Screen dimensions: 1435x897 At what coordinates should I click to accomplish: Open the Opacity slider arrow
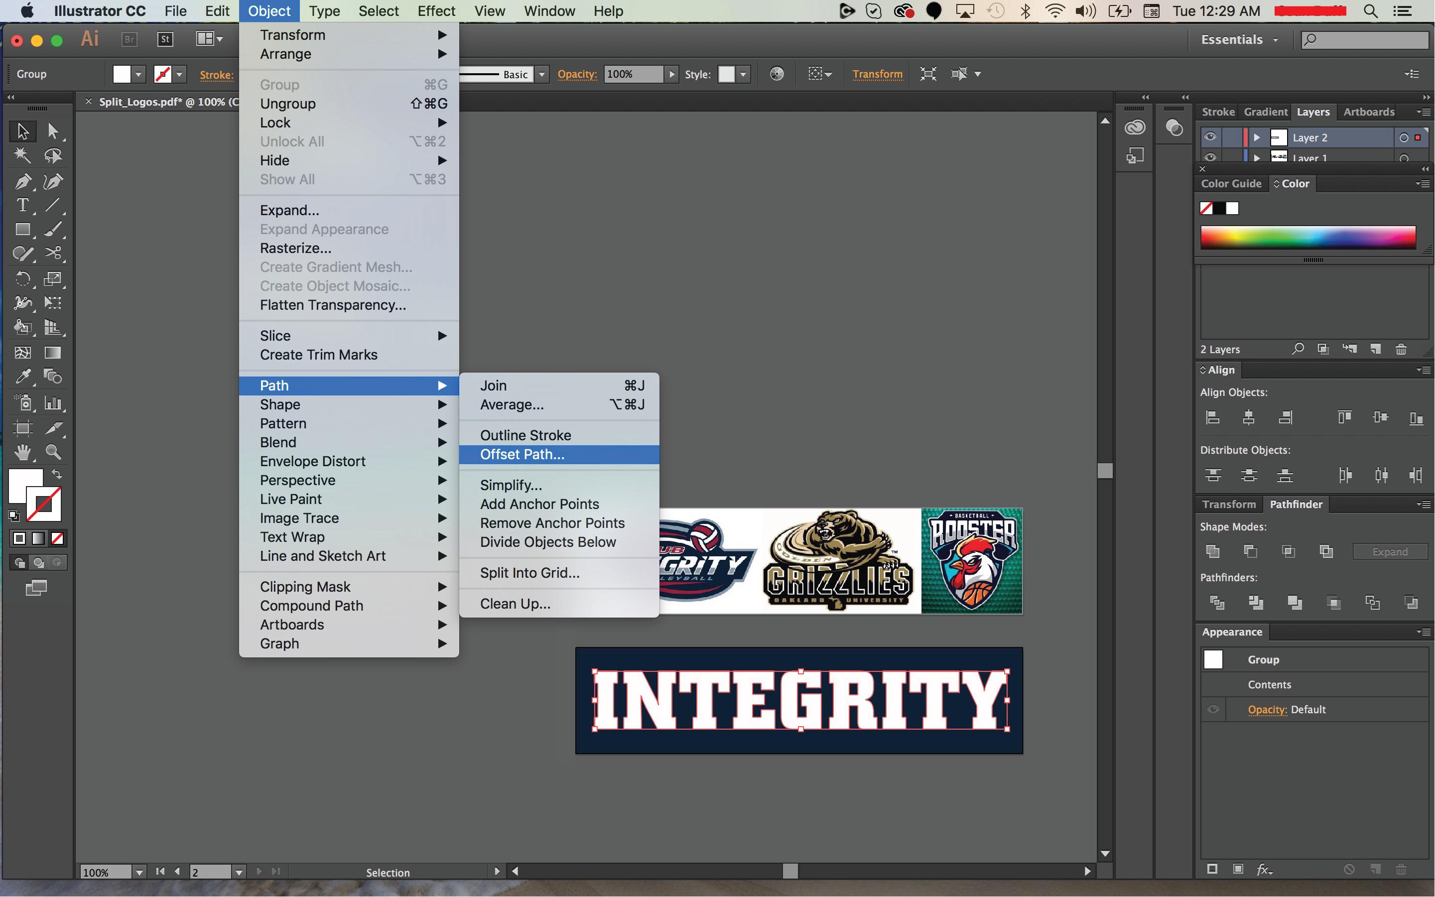click(671, 74)
